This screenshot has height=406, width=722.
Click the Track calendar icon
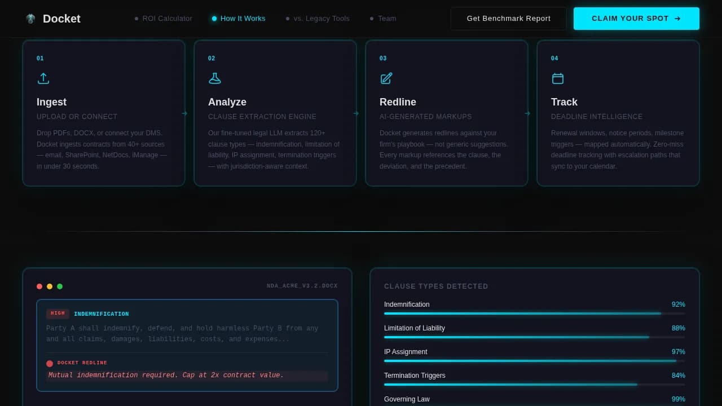(558, 78)
